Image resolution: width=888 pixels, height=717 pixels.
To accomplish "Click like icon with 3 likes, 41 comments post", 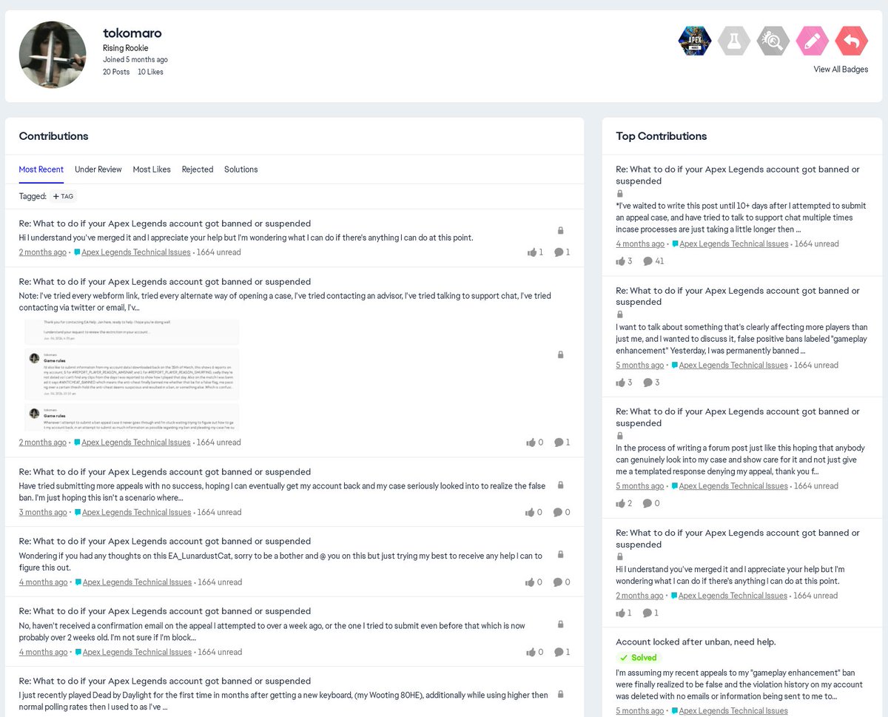I will [x=620, y=261].
